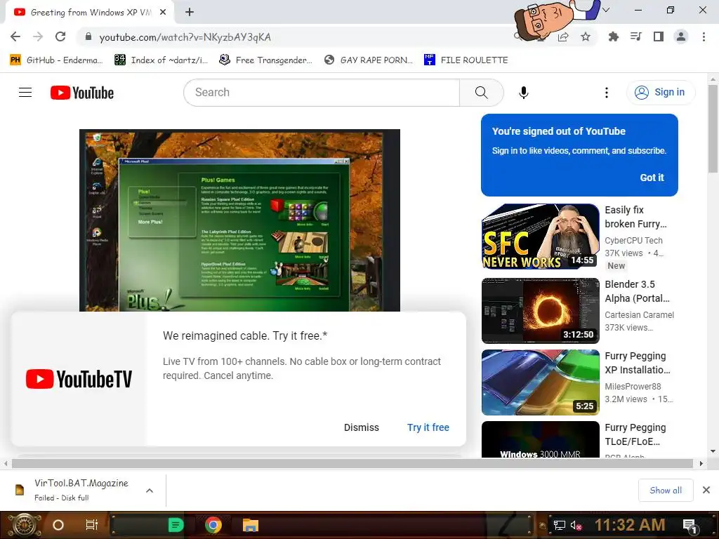Click the browser forward arrow
Screen dimensions: 719x539
tap(38, 36)
